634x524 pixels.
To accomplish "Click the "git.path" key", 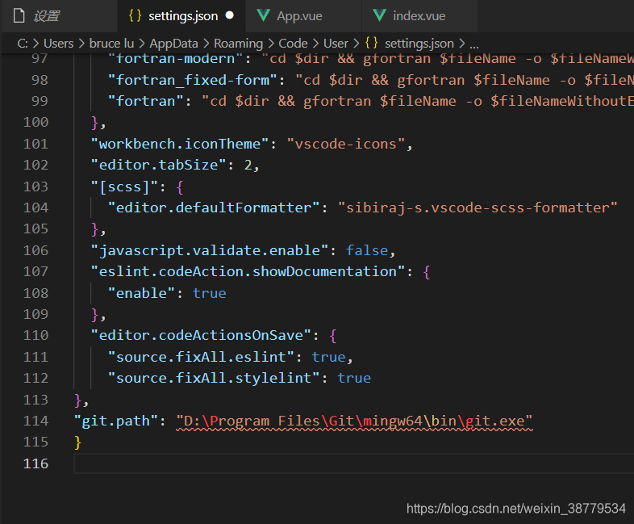I will click(x=116, y=421).
